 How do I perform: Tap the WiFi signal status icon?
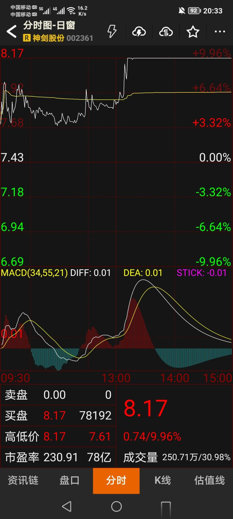pos(71,11)
